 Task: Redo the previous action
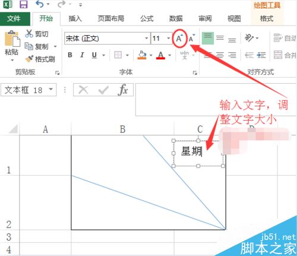[x=61, y=4]
